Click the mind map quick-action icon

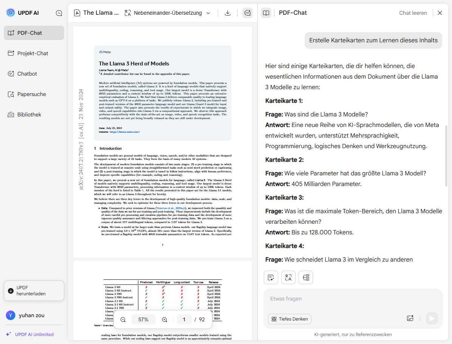click(x=306, y=277)
